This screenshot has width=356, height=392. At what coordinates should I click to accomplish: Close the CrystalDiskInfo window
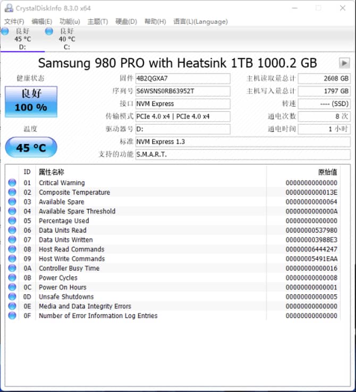(x=343, y=8)
